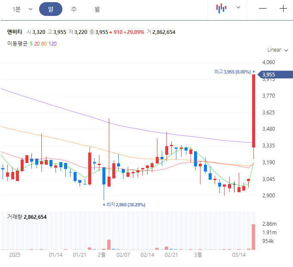
Task: Click the 엔비티 stock name
Action: click(15, 32)
